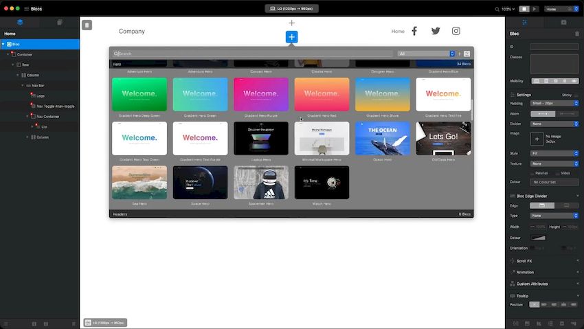Click the LG breakpoint button in title bar
The width and height of the screenshot is (584, 329).
point(291,8)
